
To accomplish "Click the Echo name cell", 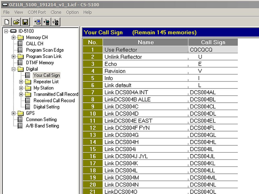I will [x=146, y=64].
